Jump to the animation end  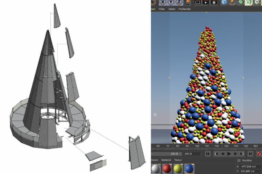[251, 154]
